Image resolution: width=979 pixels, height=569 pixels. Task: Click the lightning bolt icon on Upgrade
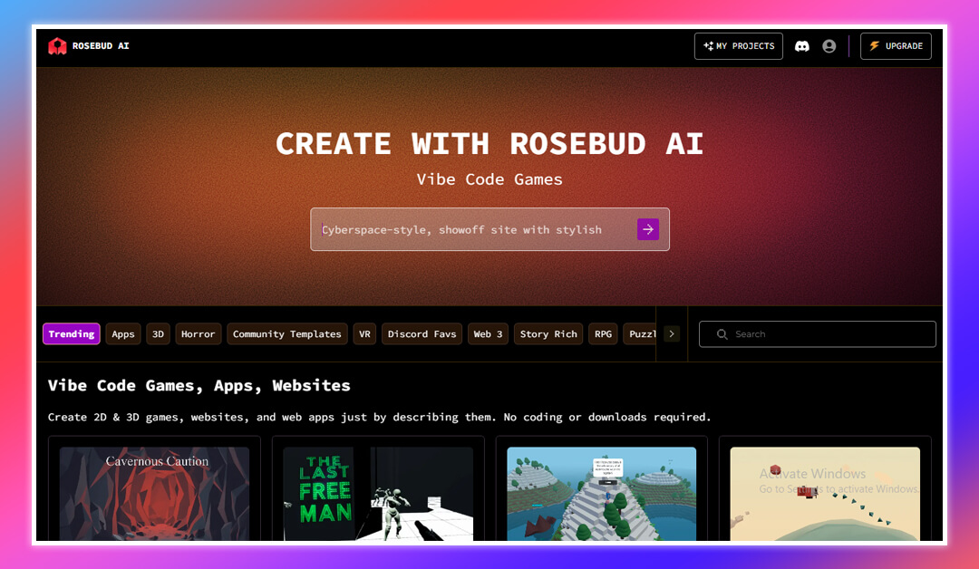click(x=874, y=45)
